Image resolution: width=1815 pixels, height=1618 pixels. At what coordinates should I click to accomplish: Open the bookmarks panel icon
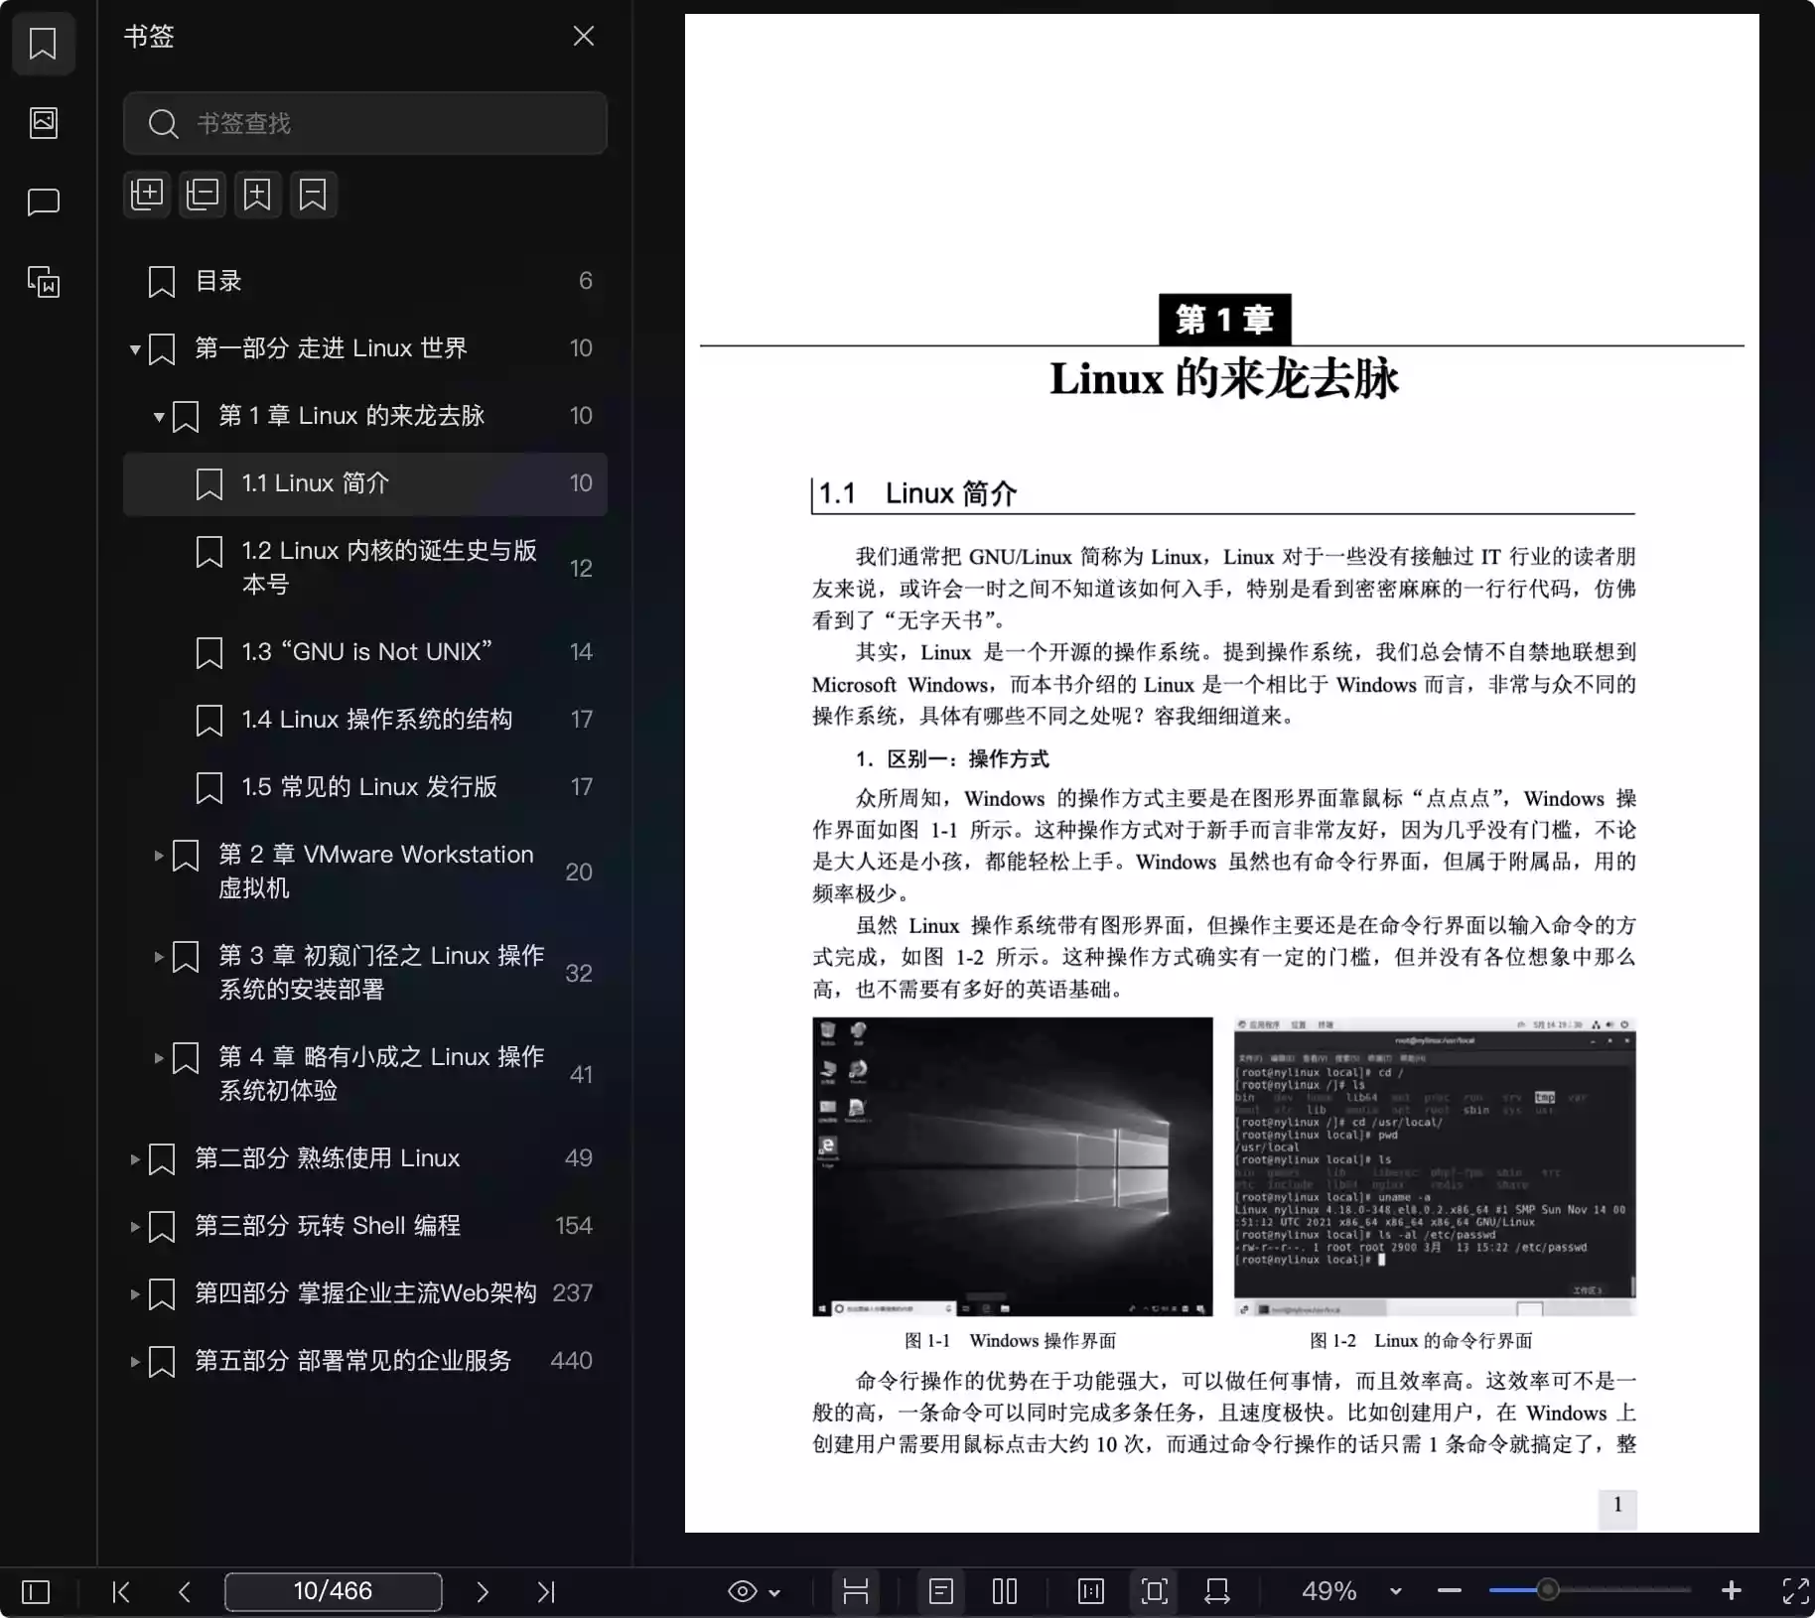[44, 44]
